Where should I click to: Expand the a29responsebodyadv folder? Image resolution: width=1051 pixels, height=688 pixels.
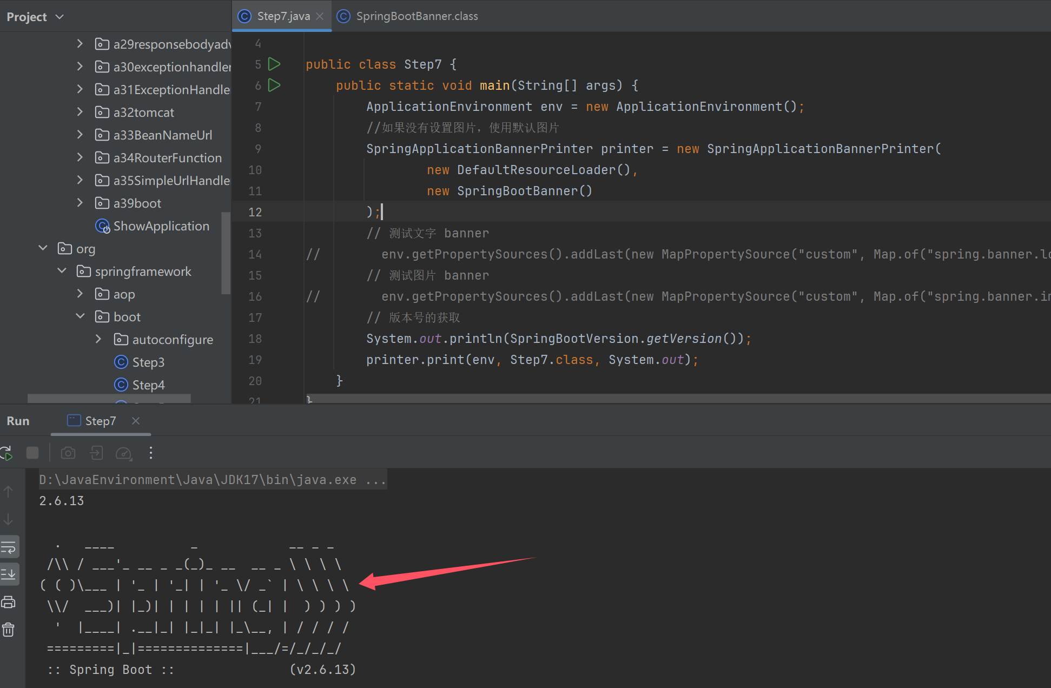tap(80, 43)
